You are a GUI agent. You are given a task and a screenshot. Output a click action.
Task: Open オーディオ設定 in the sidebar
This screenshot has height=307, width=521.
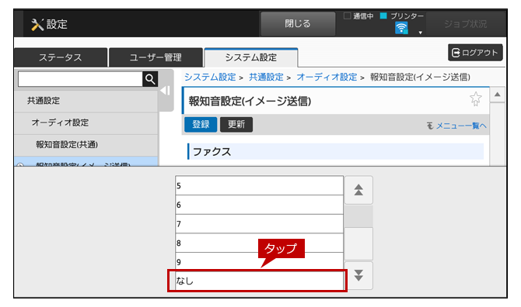tap(86, 122)
